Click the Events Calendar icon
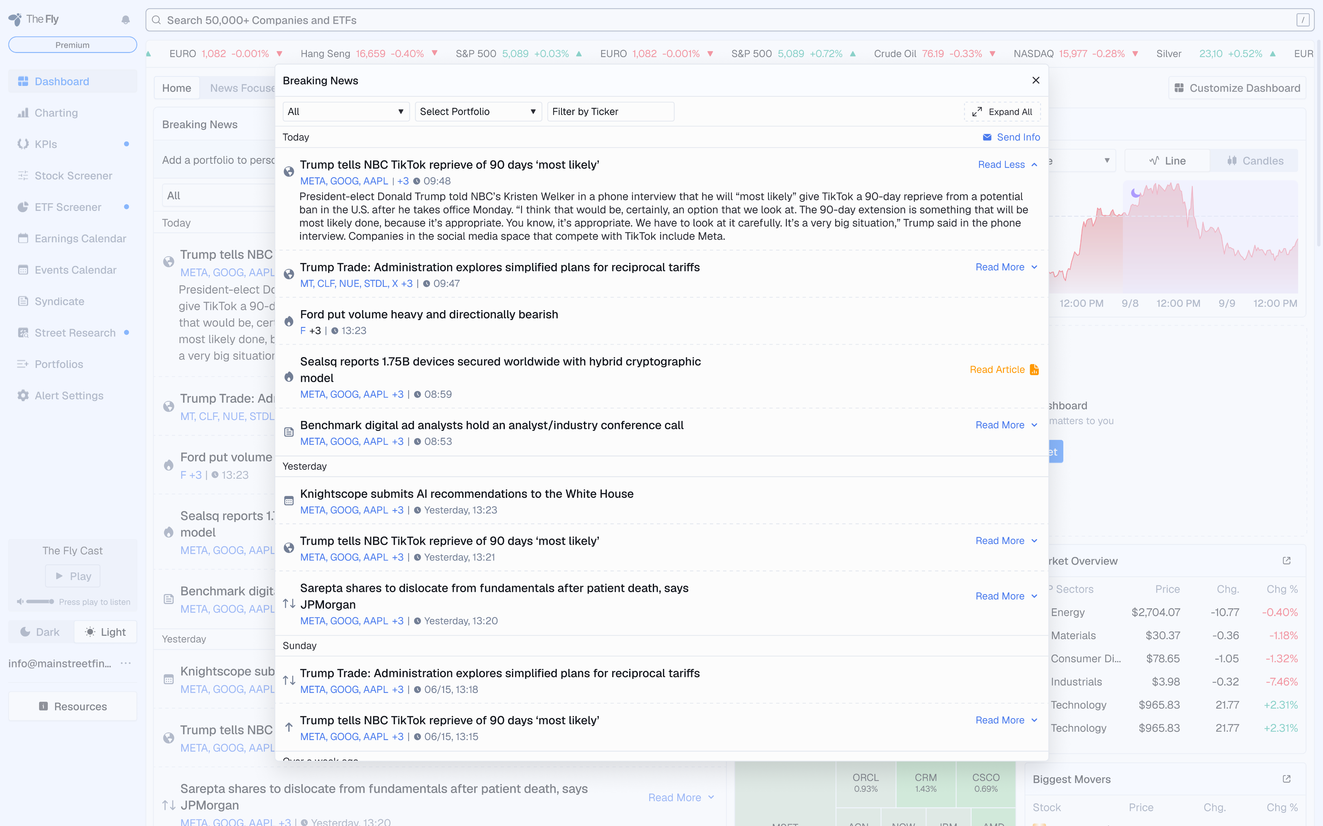 pos(23,270)
